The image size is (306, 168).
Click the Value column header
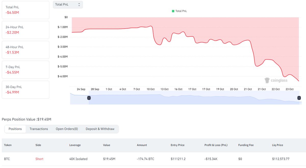107,145
